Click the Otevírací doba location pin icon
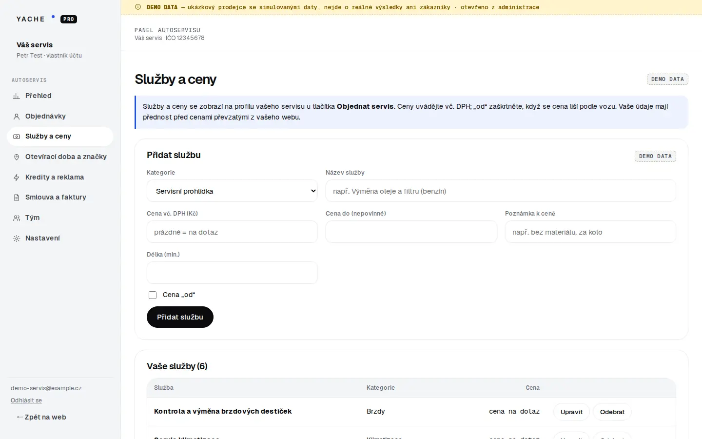702x439 pixels. [17, 157]
